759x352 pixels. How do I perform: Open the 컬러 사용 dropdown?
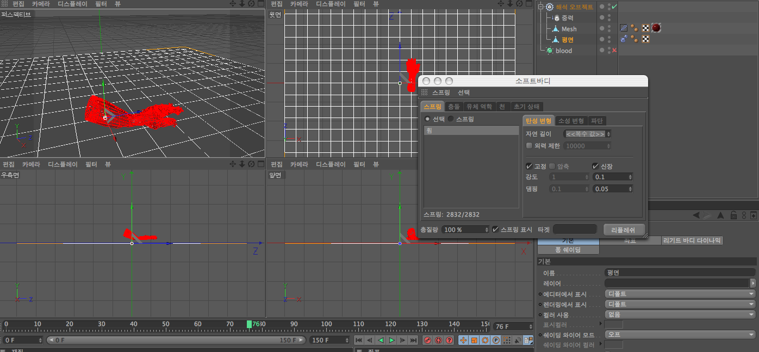coord(680,314)
